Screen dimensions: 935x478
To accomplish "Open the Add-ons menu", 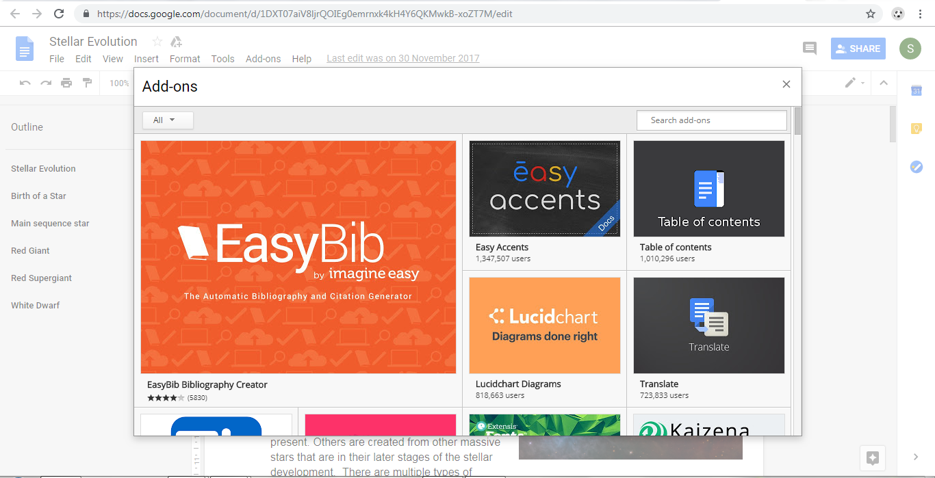I will click(263, 59).
